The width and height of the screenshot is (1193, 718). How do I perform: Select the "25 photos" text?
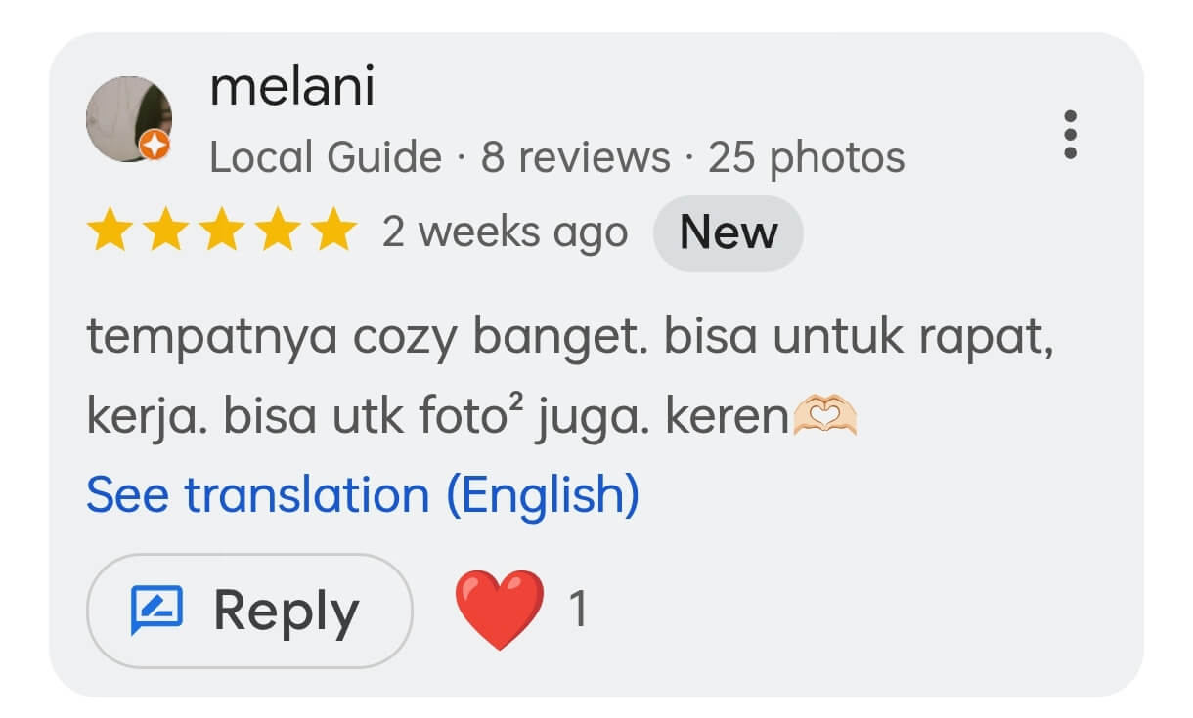[806, 157]
